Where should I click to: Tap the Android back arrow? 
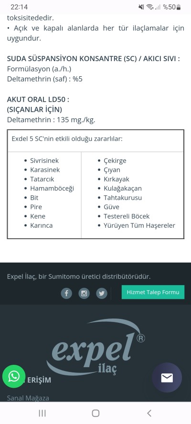coord(149,413)
